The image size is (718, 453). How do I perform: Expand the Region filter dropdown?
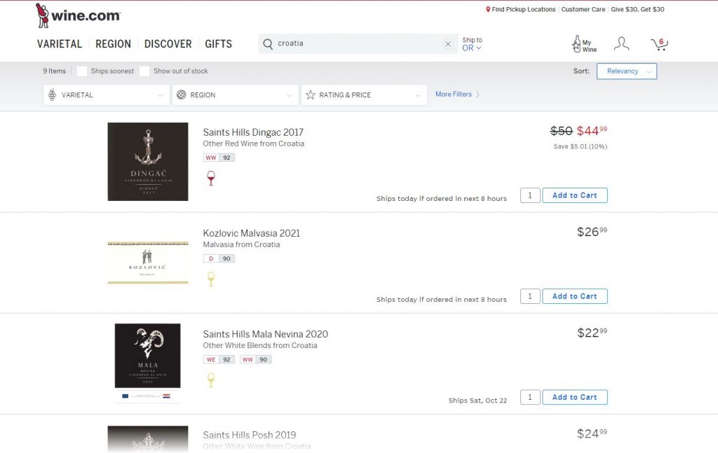tap(236, 95)
